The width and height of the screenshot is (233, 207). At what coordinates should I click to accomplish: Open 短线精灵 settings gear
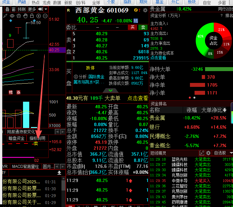pos(208,153)
